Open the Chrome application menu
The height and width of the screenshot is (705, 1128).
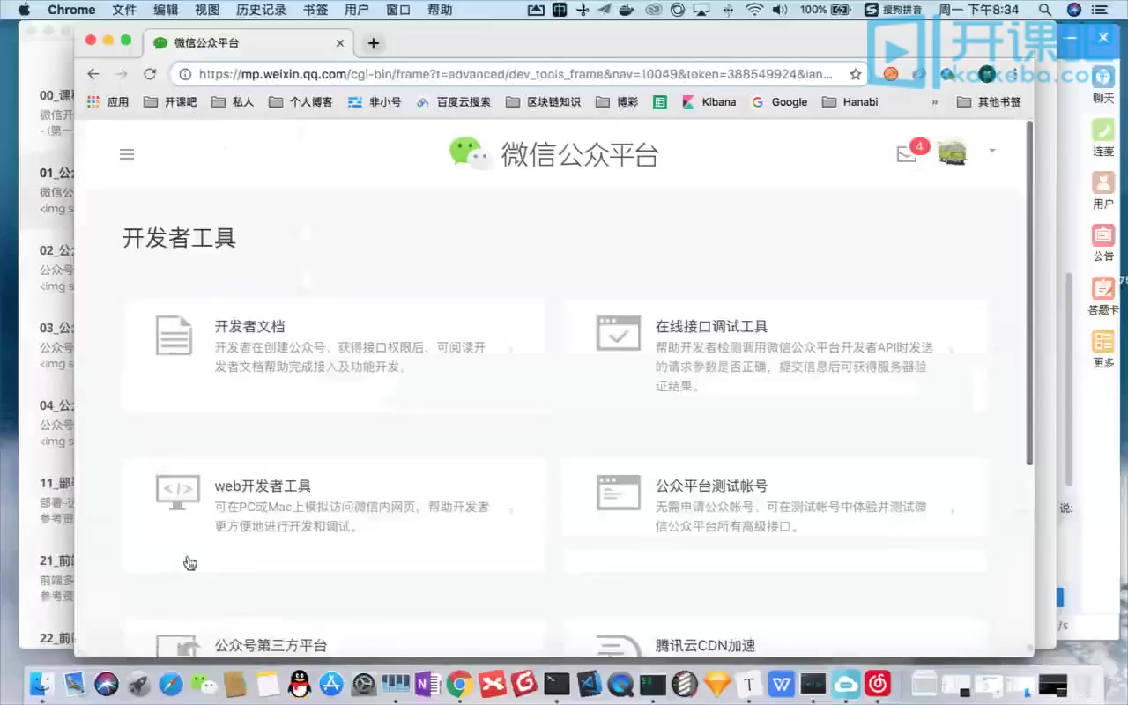click(71, 10)
